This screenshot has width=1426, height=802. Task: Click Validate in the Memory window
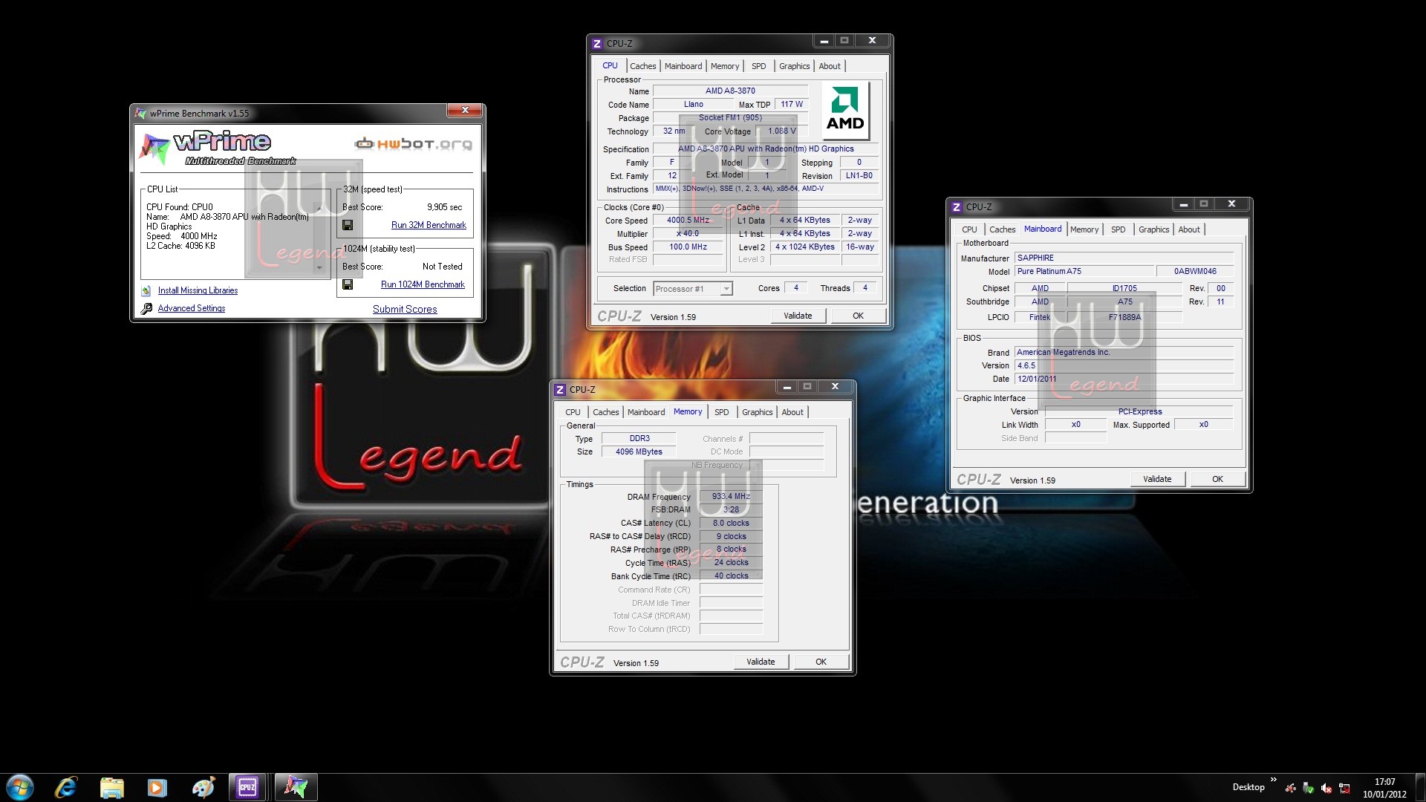(x=761, y=662)
